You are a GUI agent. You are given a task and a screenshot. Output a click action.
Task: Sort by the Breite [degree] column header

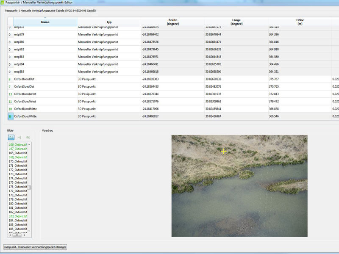pos(173,22)
